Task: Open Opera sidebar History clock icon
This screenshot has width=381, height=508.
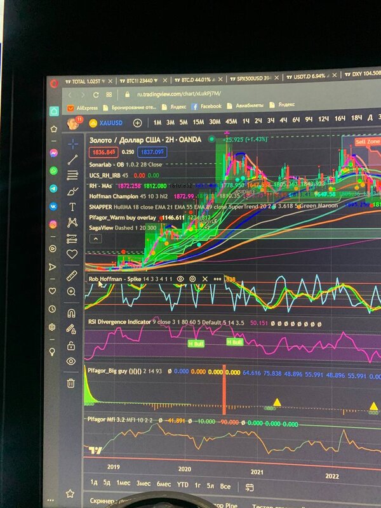Action: click(52, 309)
